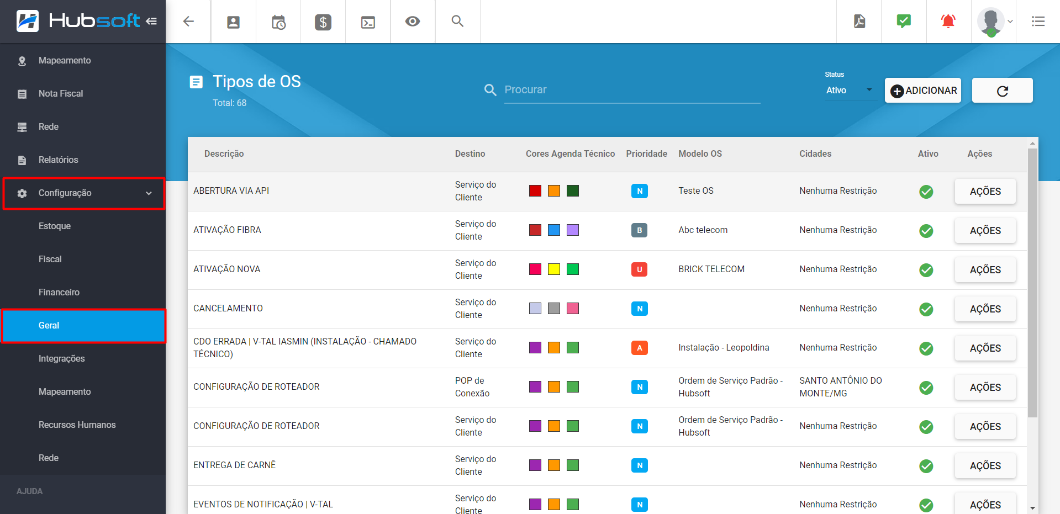Open dropdown arrow next to user avatar
Image resolution: width=1060 pixels, height=514 pixels.
pos(1010,22)
